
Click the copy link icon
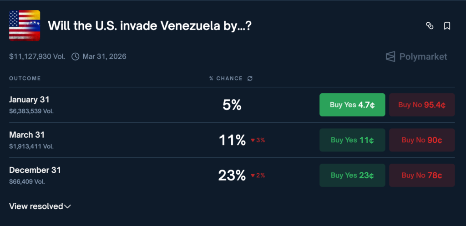pyautogui.click(x=429, y=26)
